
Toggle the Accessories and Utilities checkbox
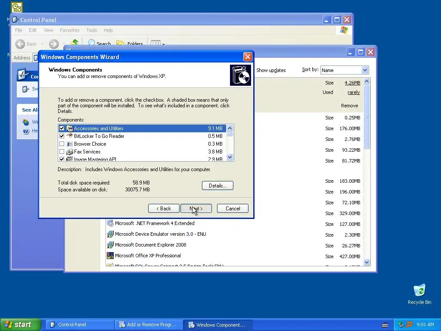tap(62, 128)
